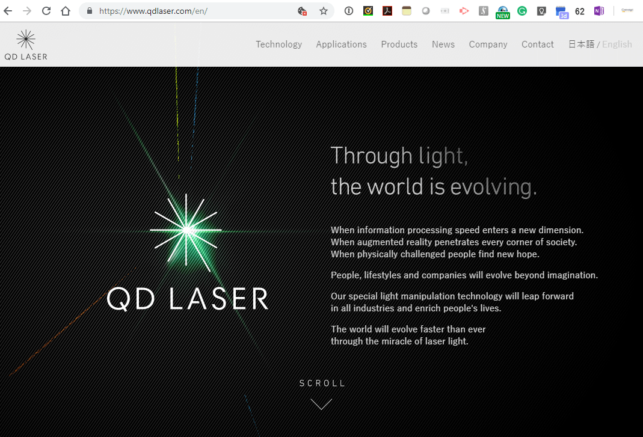Open the Technology menu

[x=278, y=44]
